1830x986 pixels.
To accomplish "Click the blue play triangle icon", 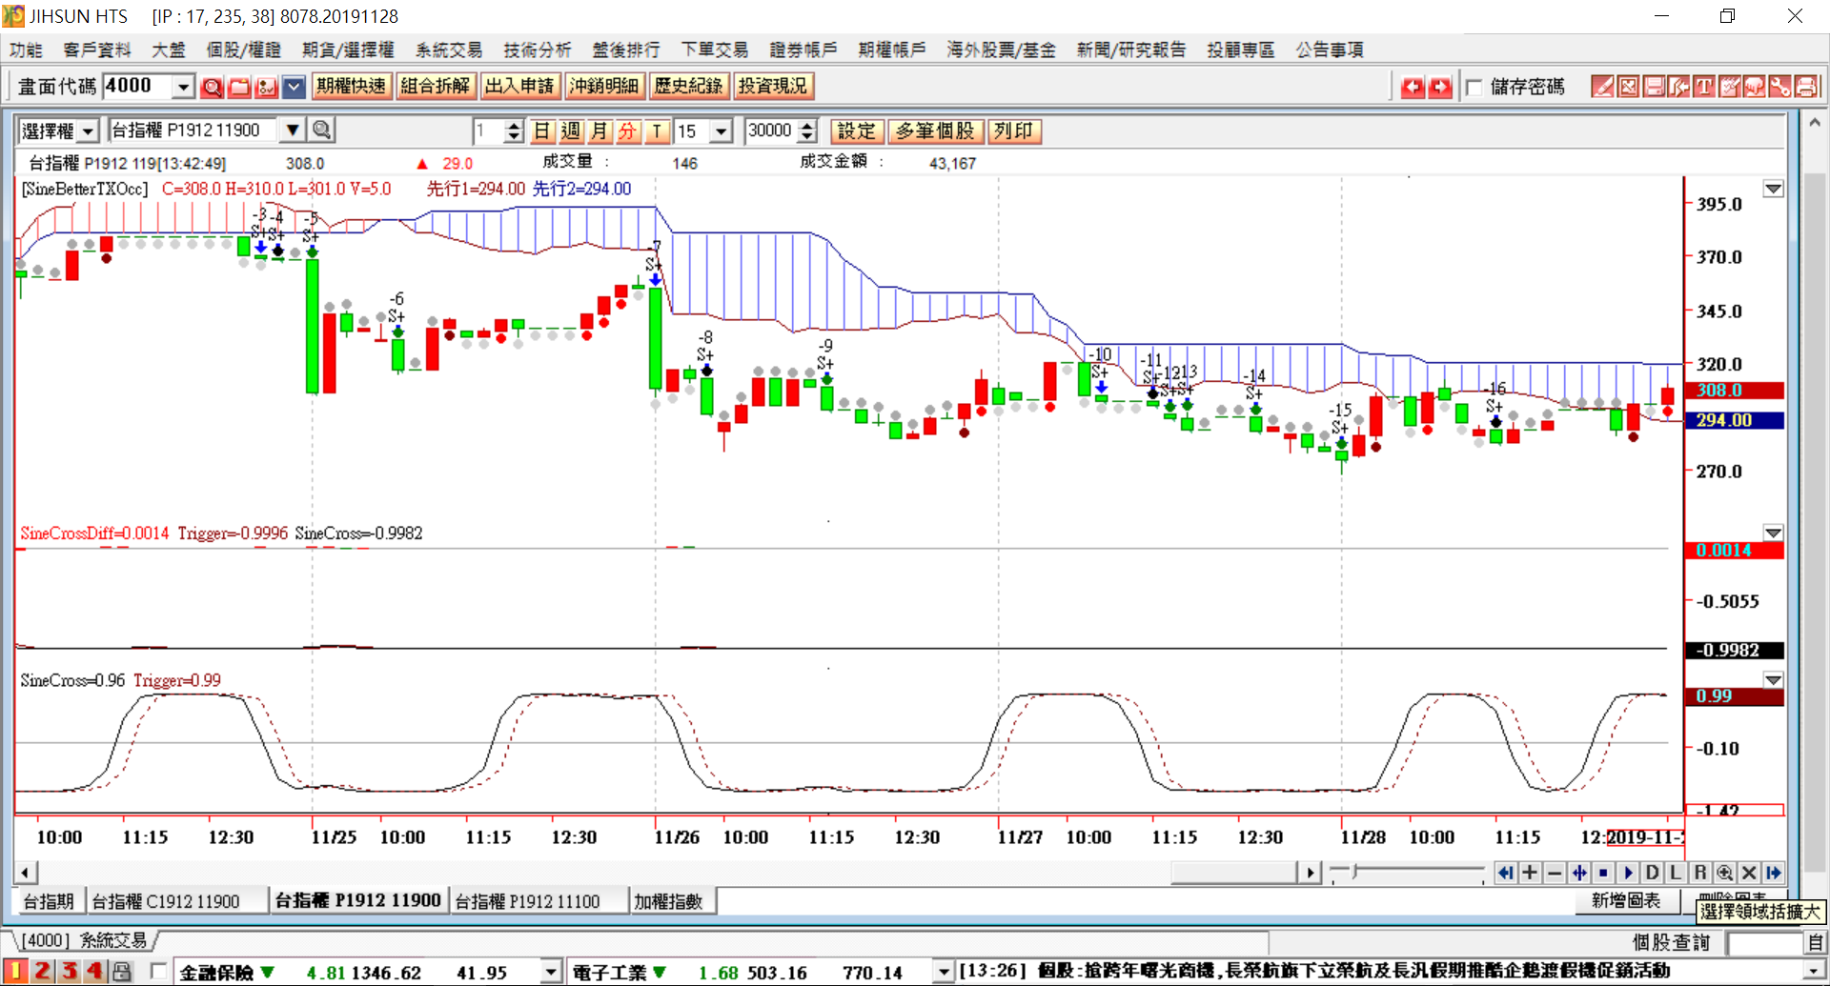I will [x=1628, y=873].
